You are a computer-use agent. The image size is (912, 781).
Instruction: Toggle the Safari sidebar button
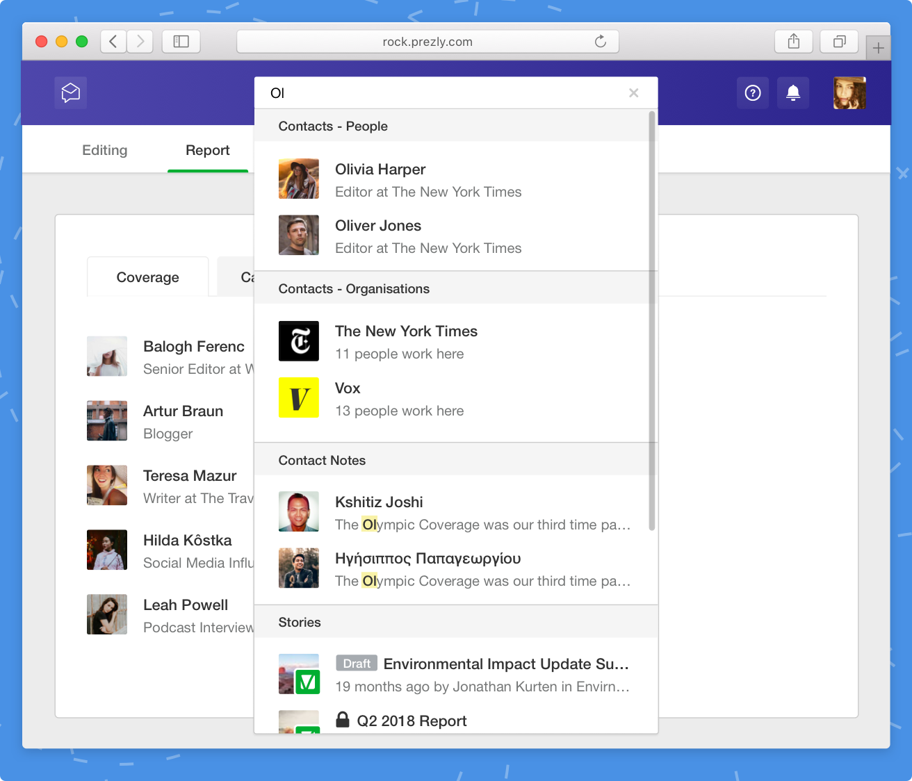click(181, 42)
